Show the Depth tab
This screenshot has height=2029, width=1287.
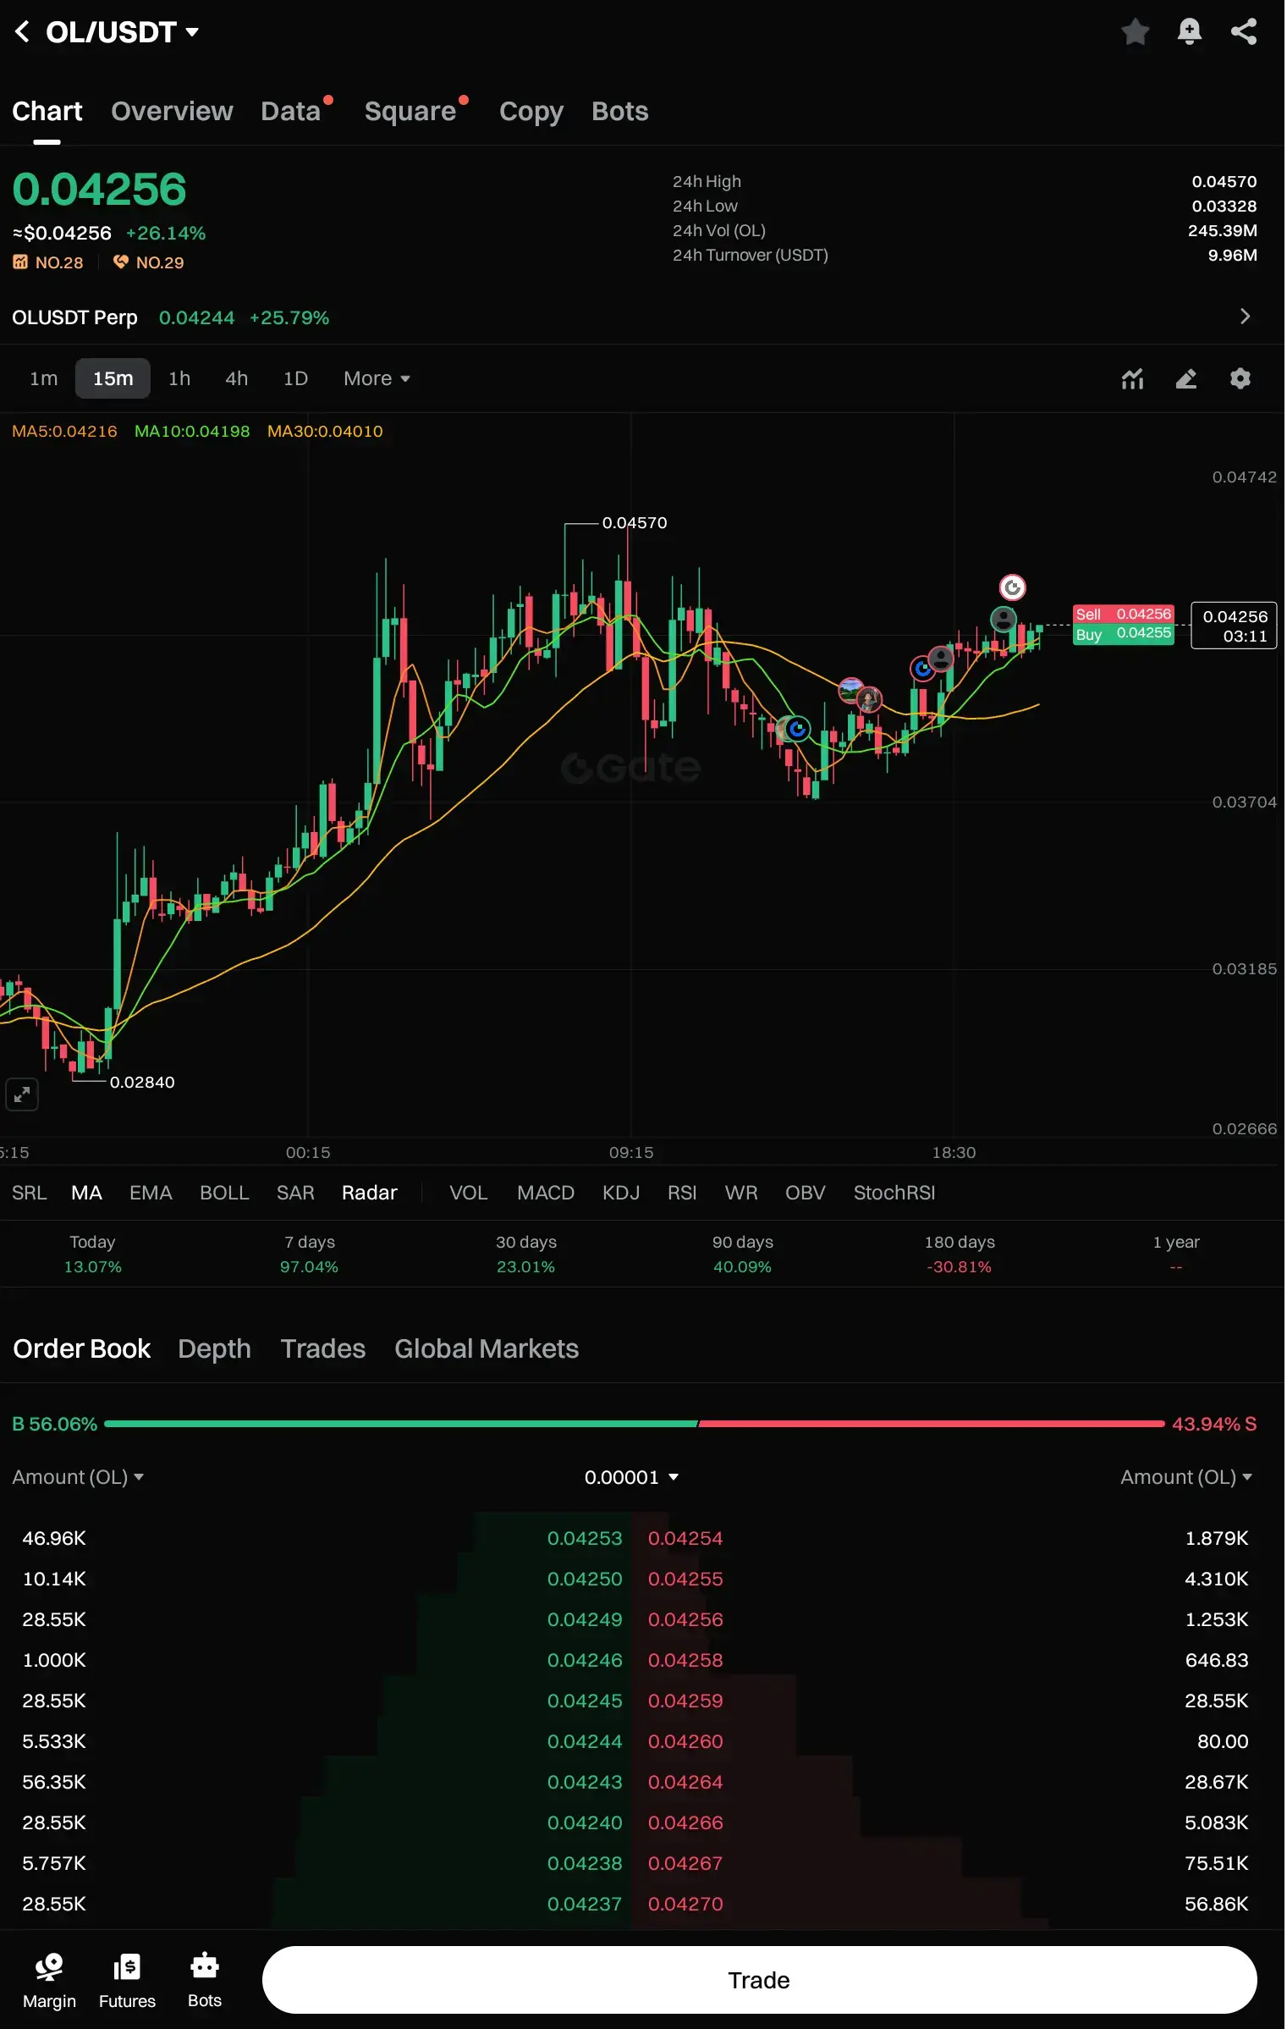click(215, 1348)
